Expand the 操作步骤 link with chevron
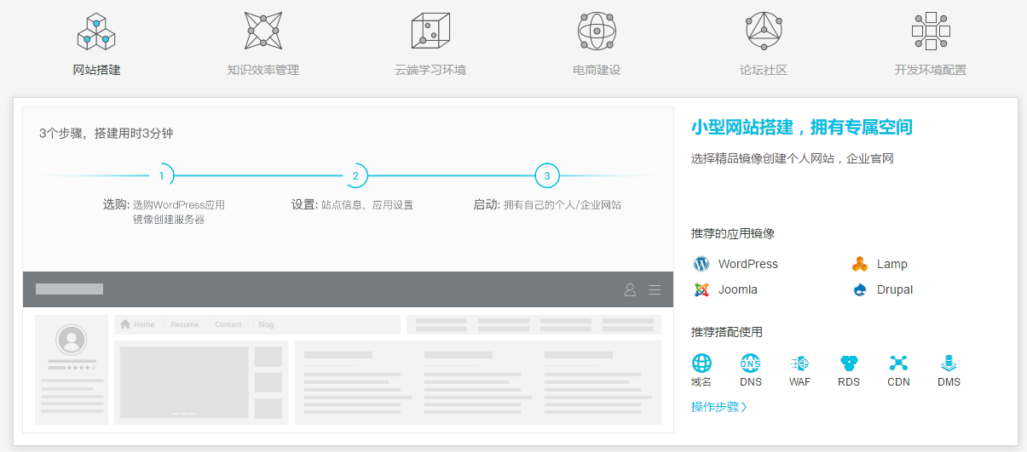The height and width of the screenshot is (452, 1027). [718, 407]
